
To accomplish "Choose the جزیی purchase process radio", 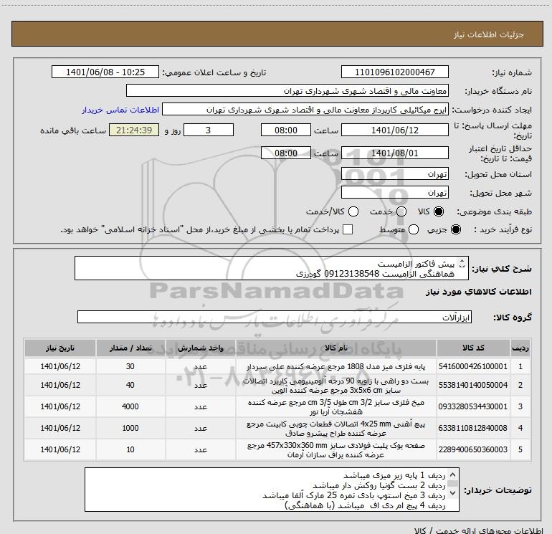I will tap(456, 230).
